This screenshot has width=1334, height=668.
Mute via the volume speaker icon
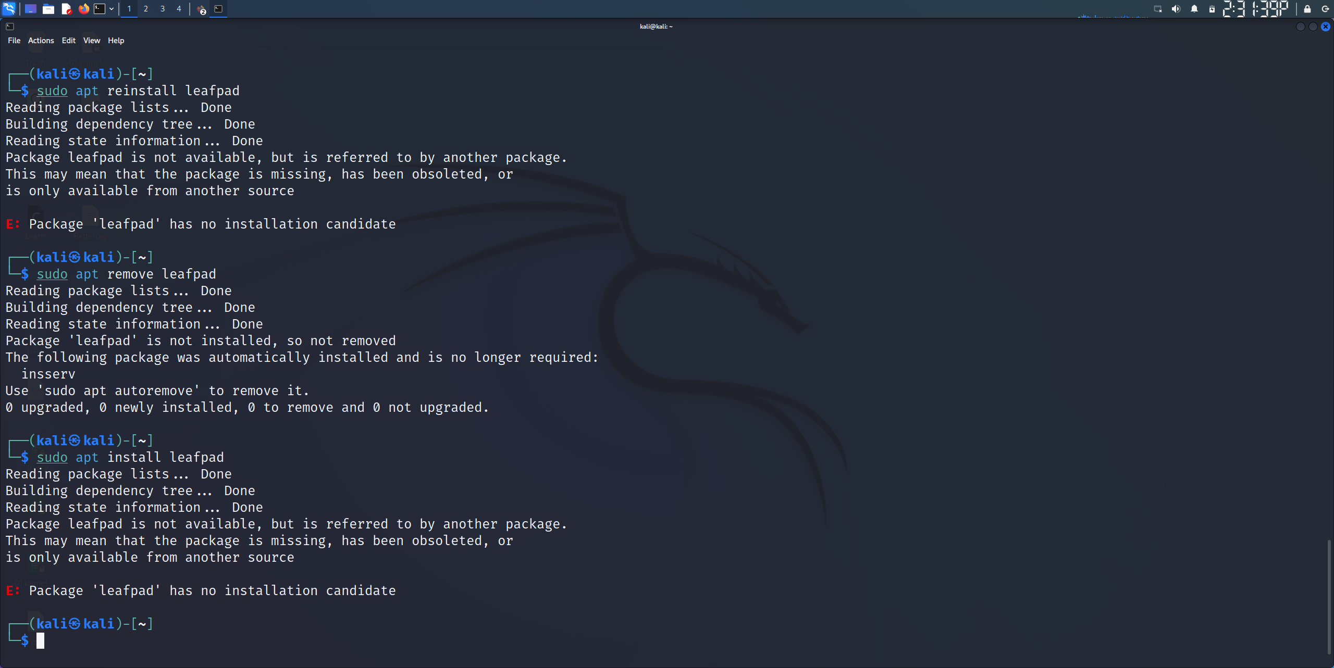point(1176,9)
